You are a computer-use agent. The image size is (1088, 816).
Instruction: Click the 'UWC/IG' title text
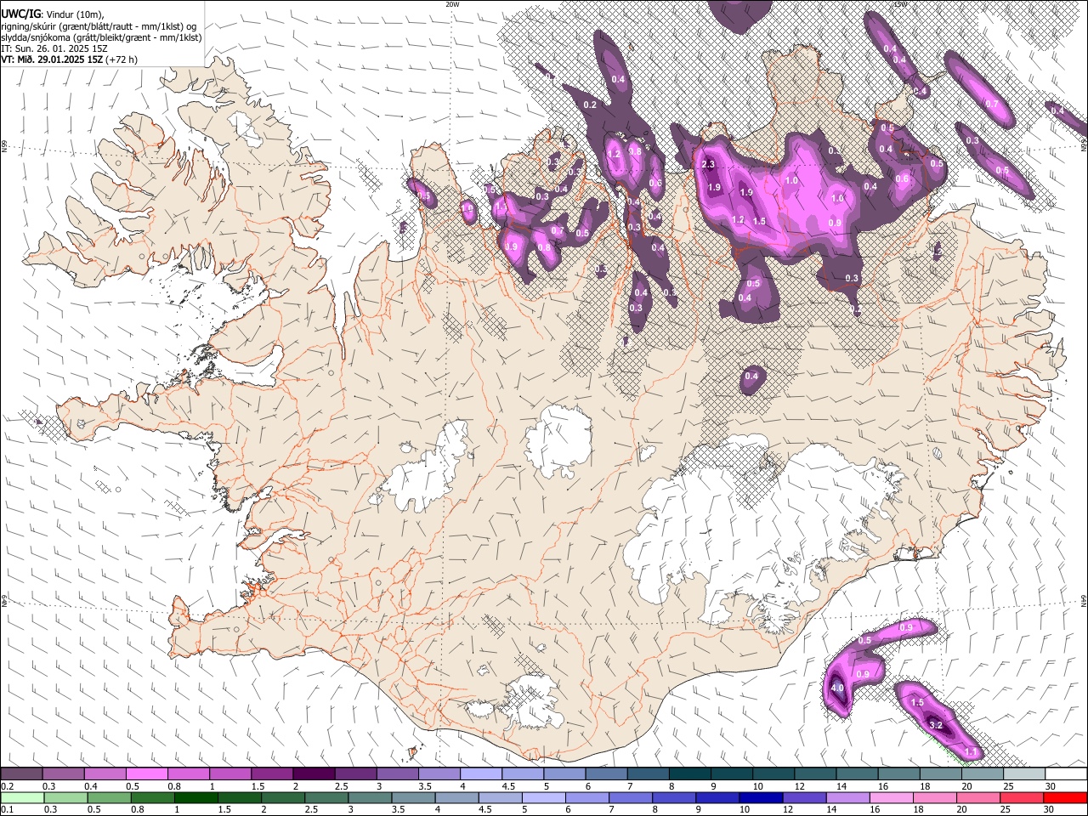pos(20,13)
